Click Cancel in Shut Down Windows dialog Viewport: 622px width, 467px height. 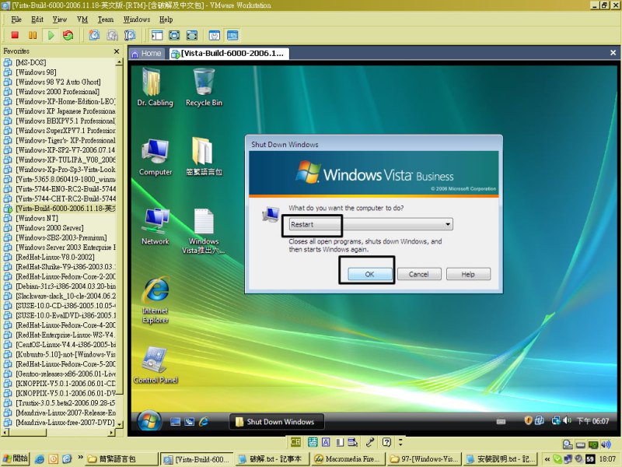[x=419, y=274]
